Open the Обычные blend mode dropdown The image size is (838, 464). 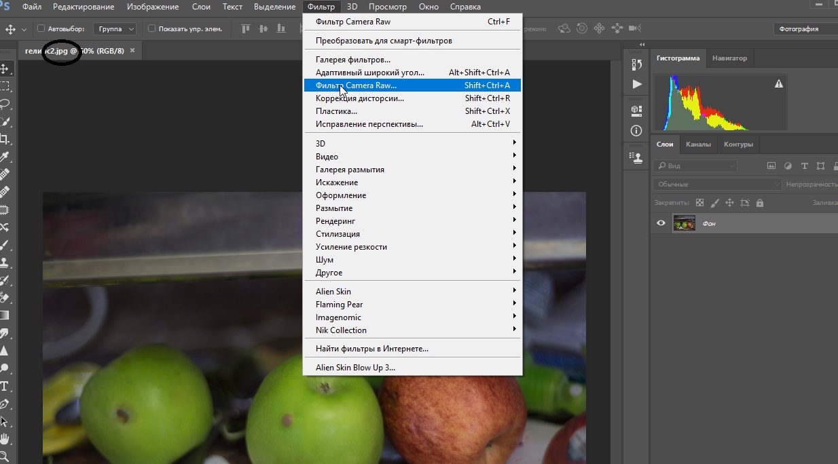(718, 184)
